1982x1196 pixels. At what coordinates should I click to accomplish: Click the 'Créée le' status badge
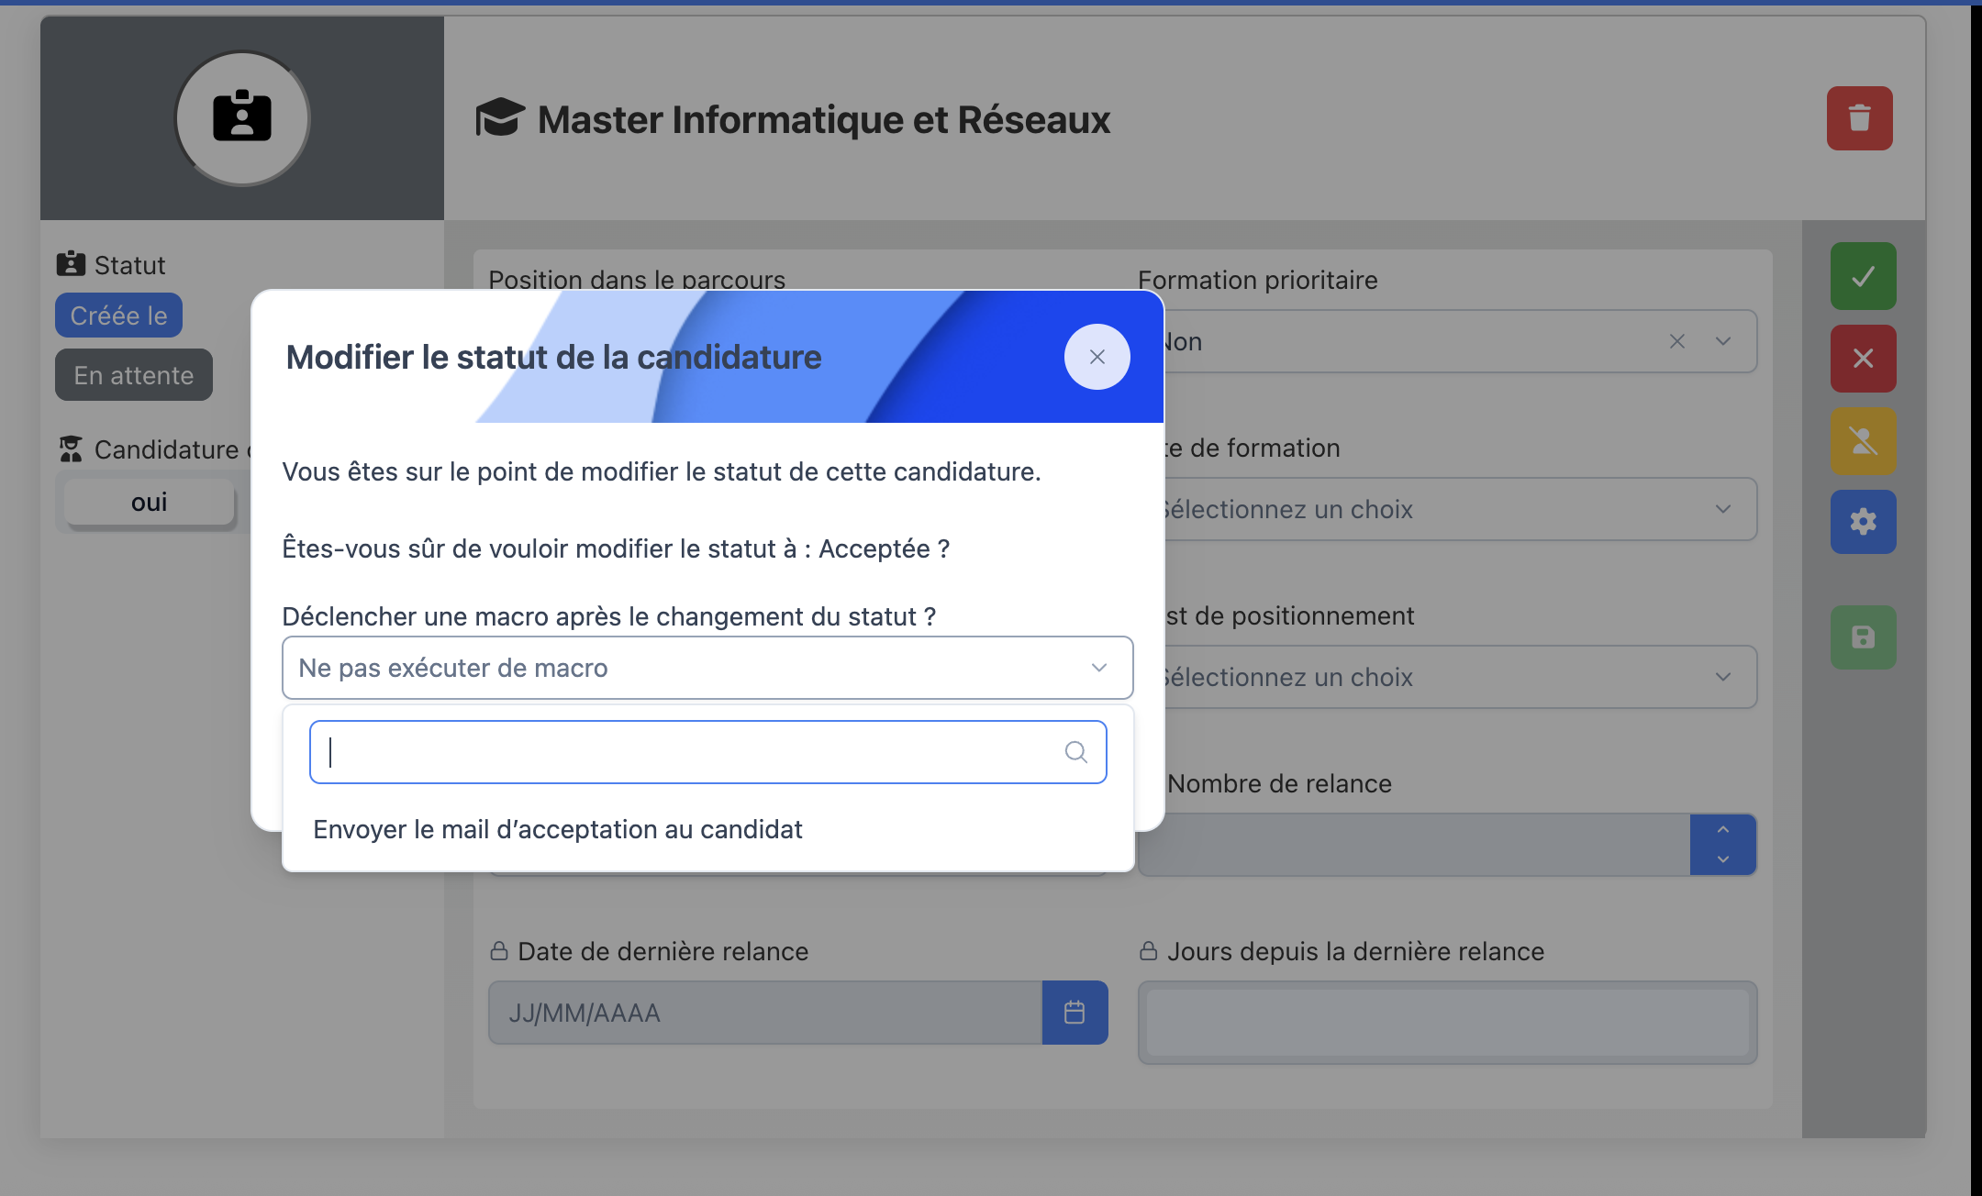(x=118, y=316)
